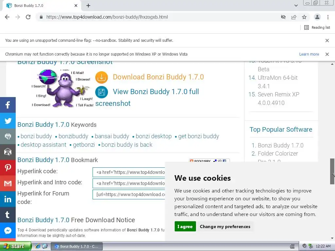The image size is (335, 251).
Task: Dismiss the no-sandbox warning bar
Action: 327,40
